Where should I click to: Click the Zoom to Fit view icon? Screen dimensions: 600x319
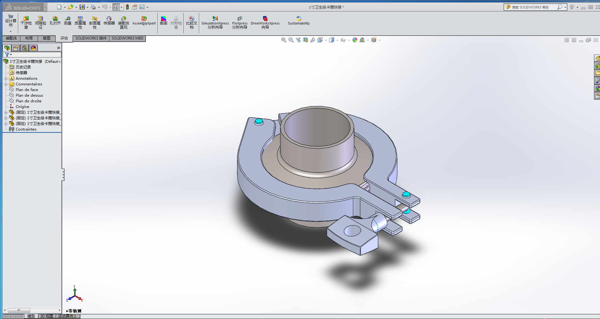point(283,40)
